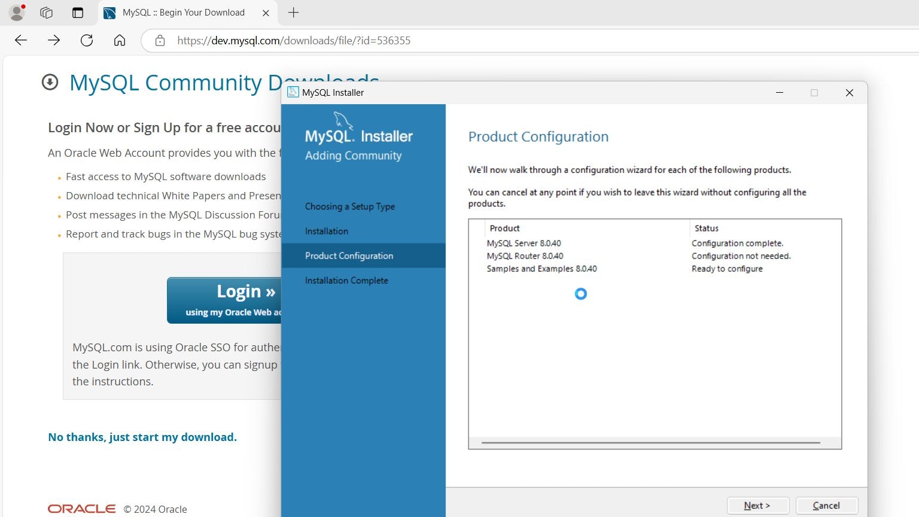Open the browser profile avatar
This screenshot has height=517, width=919.
pos(17,12)
